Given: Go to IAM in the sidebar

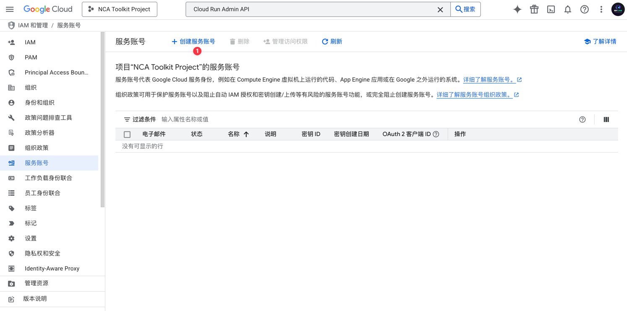Looking at the screenshot, I should 30,42.
